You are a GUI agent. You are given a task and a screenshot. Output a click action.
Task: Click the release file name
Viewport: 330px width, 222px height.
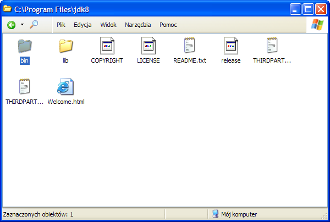click(x=231, y=60)
